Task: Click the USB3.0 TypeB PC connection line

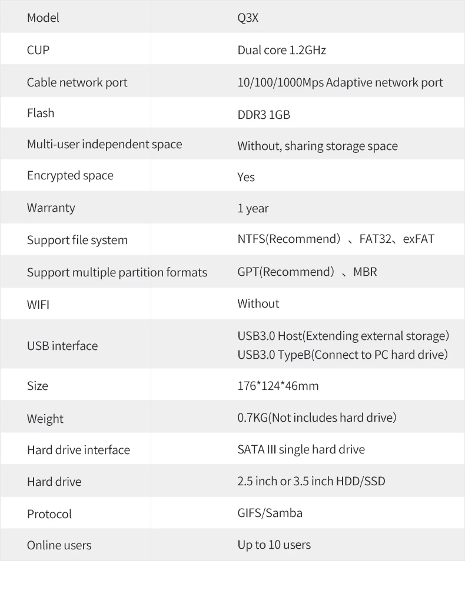Action: (x=343, y=355)
